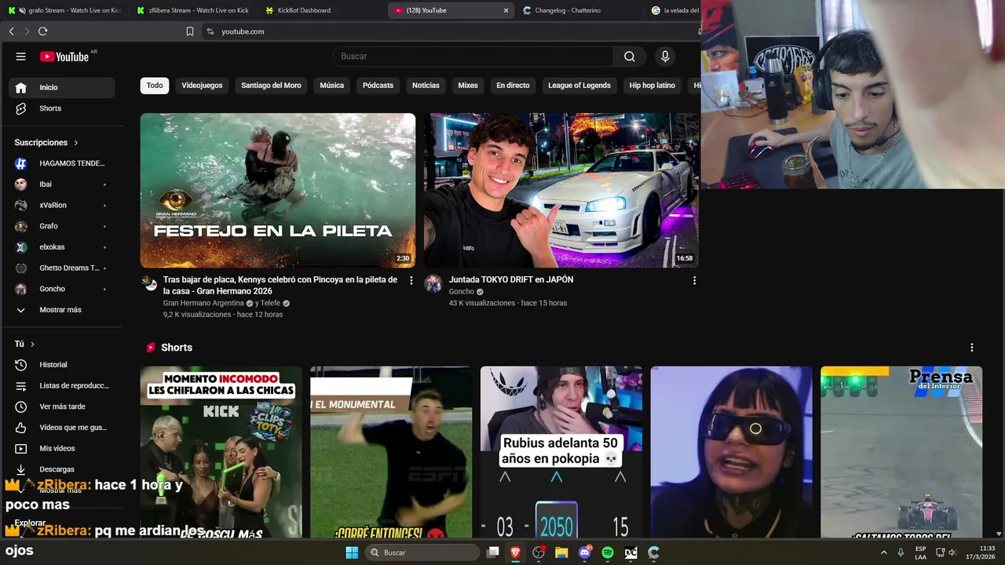Open Historial in sidebar
The image size is (1005, 565).
coord(61,365)
